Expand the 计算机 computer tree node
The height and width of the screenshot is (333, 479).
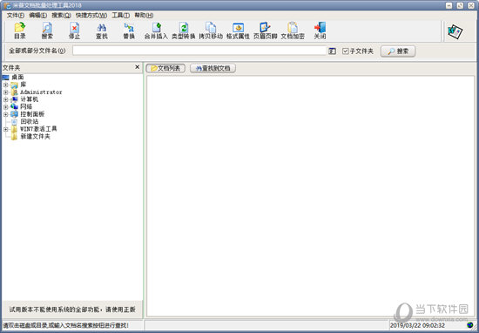tap(5, 99)
